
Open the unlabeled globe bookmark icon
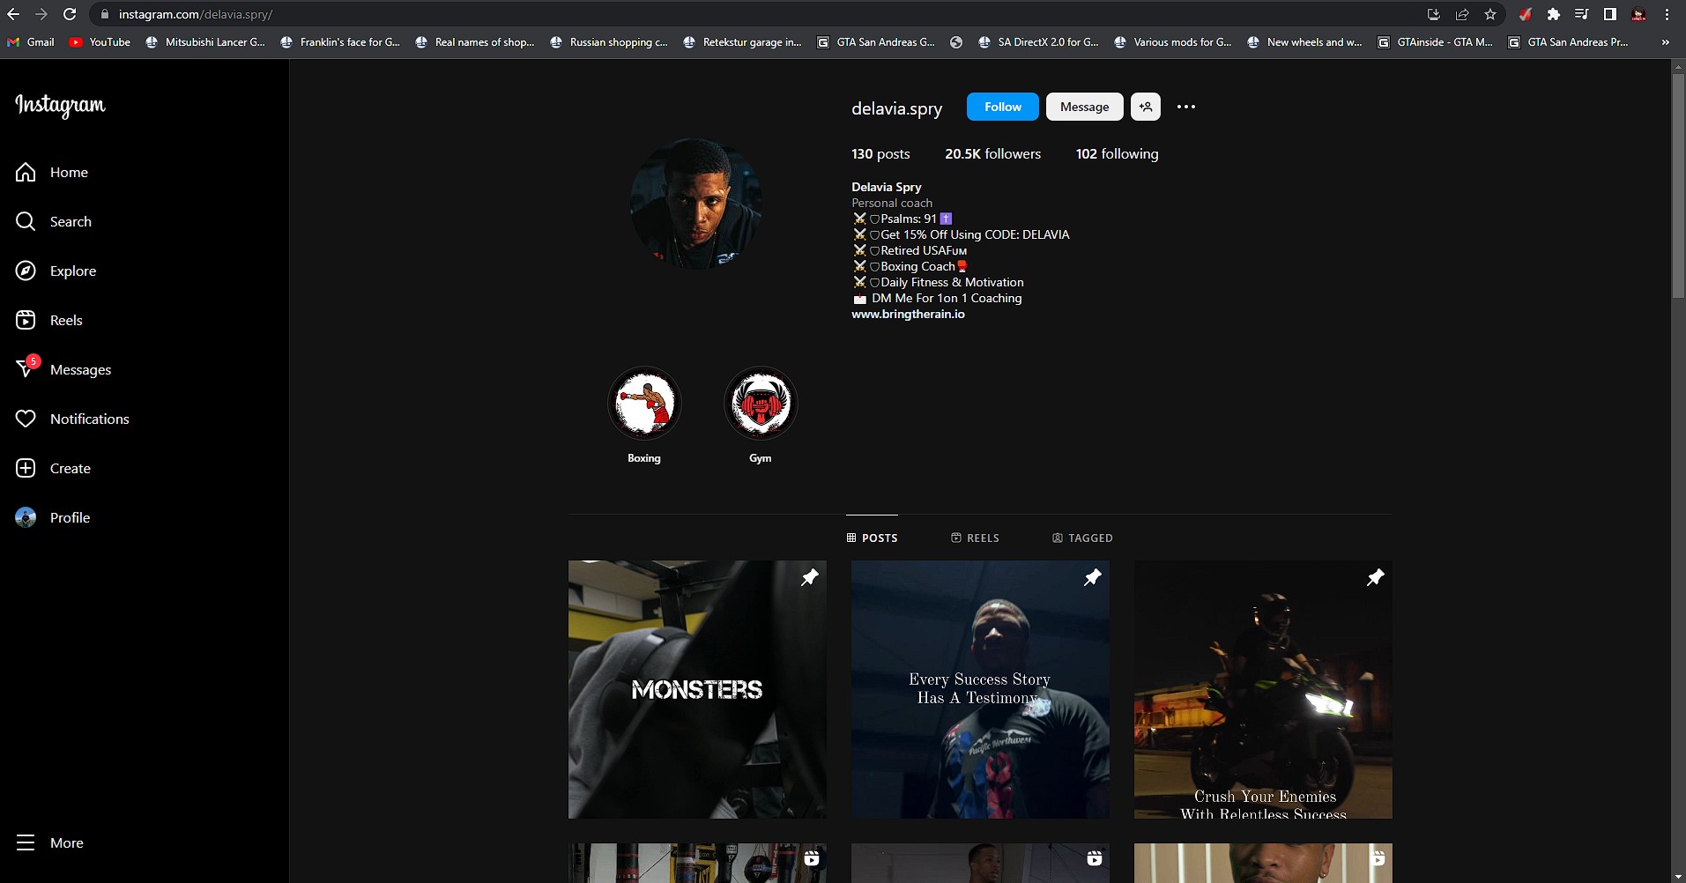956,42
